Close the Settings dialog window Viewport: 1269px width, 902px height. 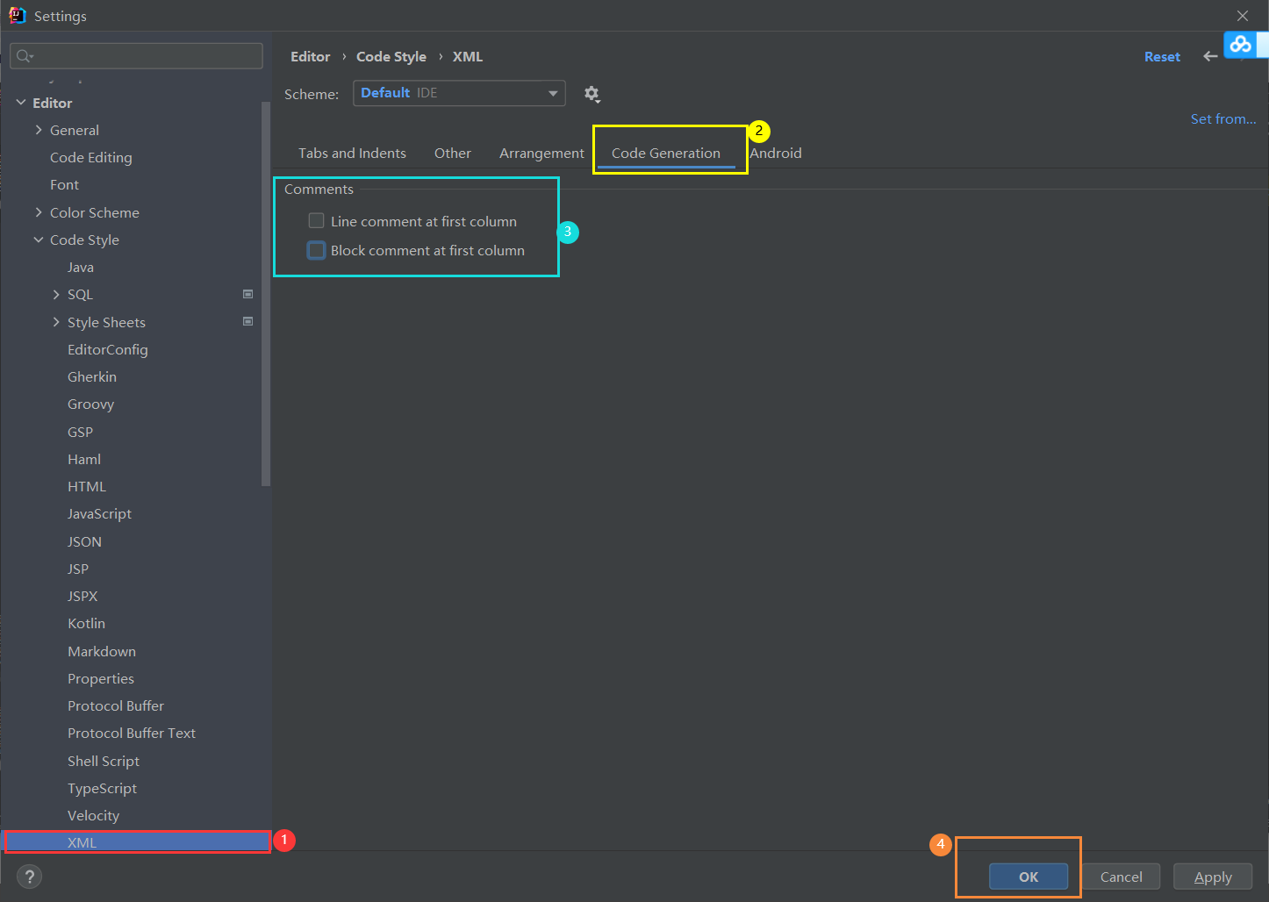point(1243,16)
